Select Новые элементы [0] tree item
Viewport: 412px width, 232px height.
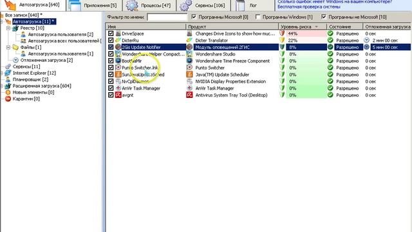click(x=33, y=92)
